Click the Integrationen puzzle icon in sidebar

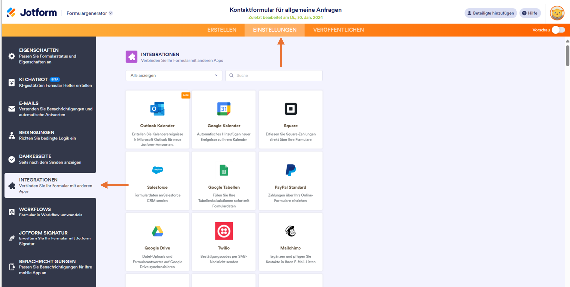12,186
